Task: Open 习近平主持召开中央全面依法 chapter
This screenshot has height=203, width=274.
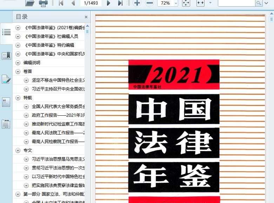Action: pyautogui.click(x=58, y=89)
